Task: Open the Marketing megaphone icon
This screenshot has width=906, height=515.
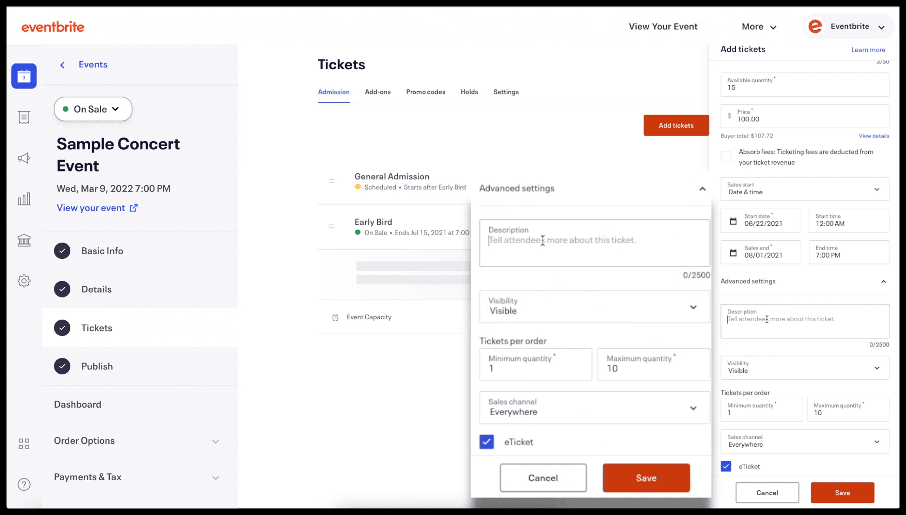Action: (24, 158)
